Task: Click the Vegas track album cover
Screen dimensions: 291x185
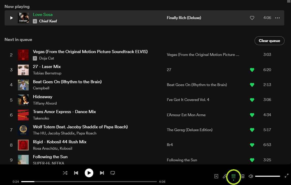Action: [23, 55]
